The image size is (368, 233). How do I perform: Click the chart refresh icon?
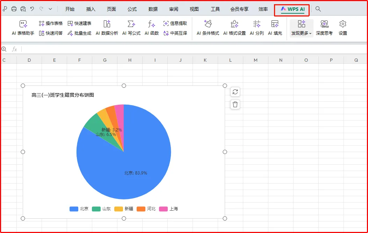point(235,92)
